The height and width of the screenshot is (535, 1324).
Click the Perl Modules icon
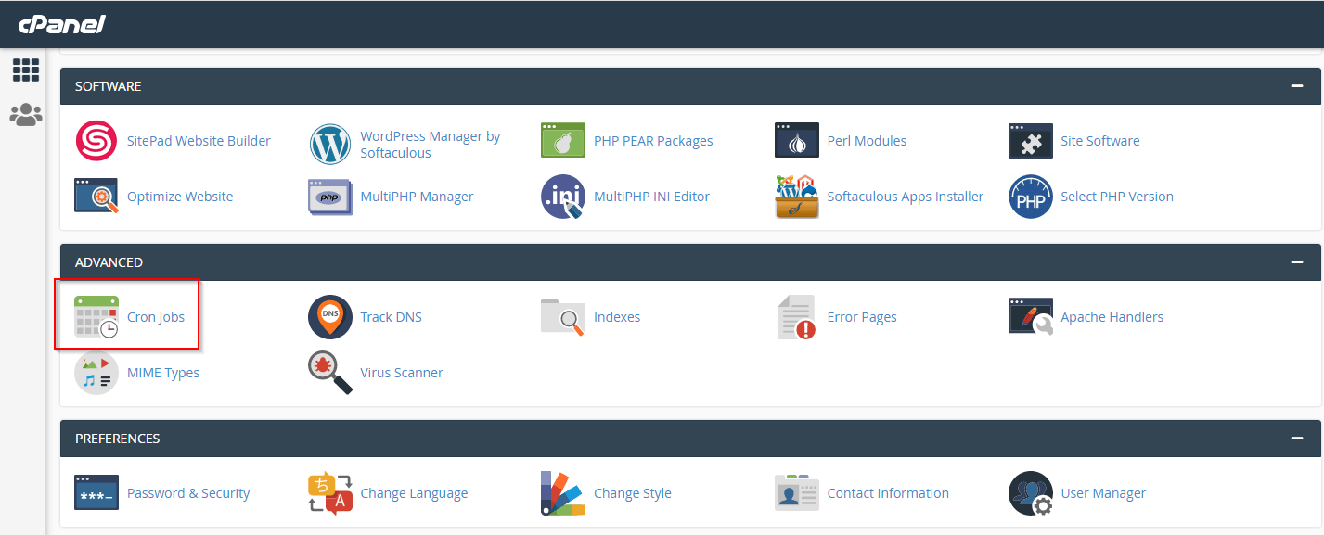point(797,141)
